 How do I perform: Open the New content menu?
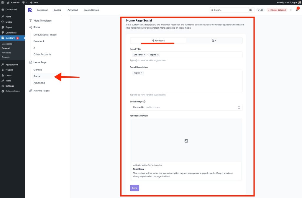coord(34,2)
